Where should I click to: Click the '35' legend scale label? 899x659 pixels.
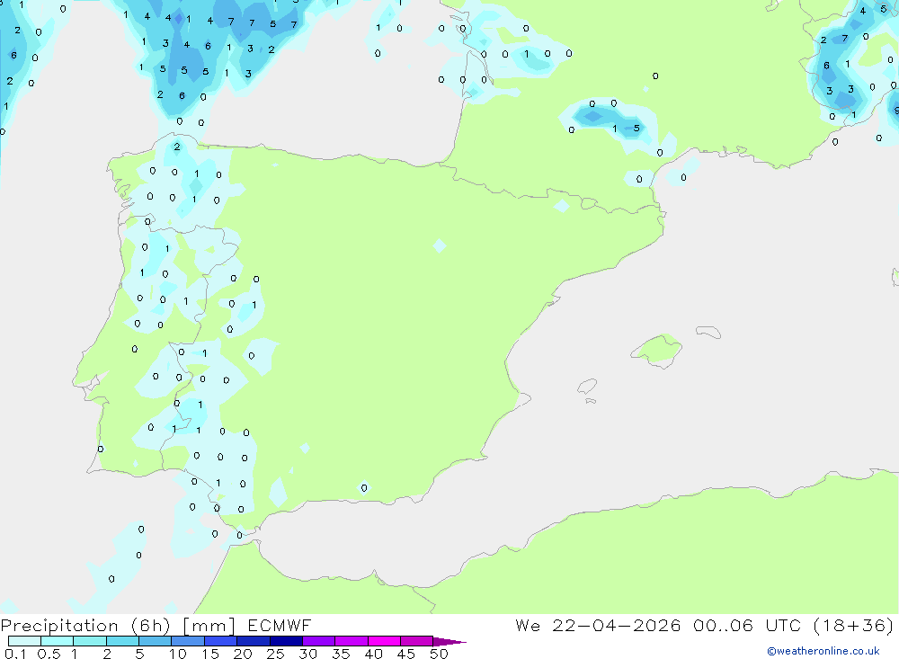pyautogui.click(x=341, y=654)
